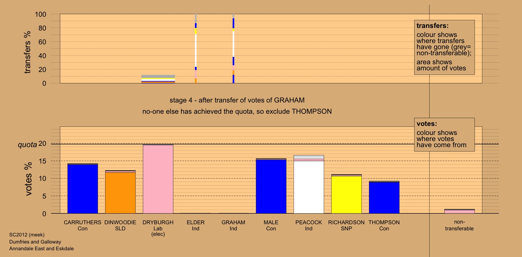Click the pink non-transferable vote bar
This screenshot has height=257, width=522.
(459, 211)
